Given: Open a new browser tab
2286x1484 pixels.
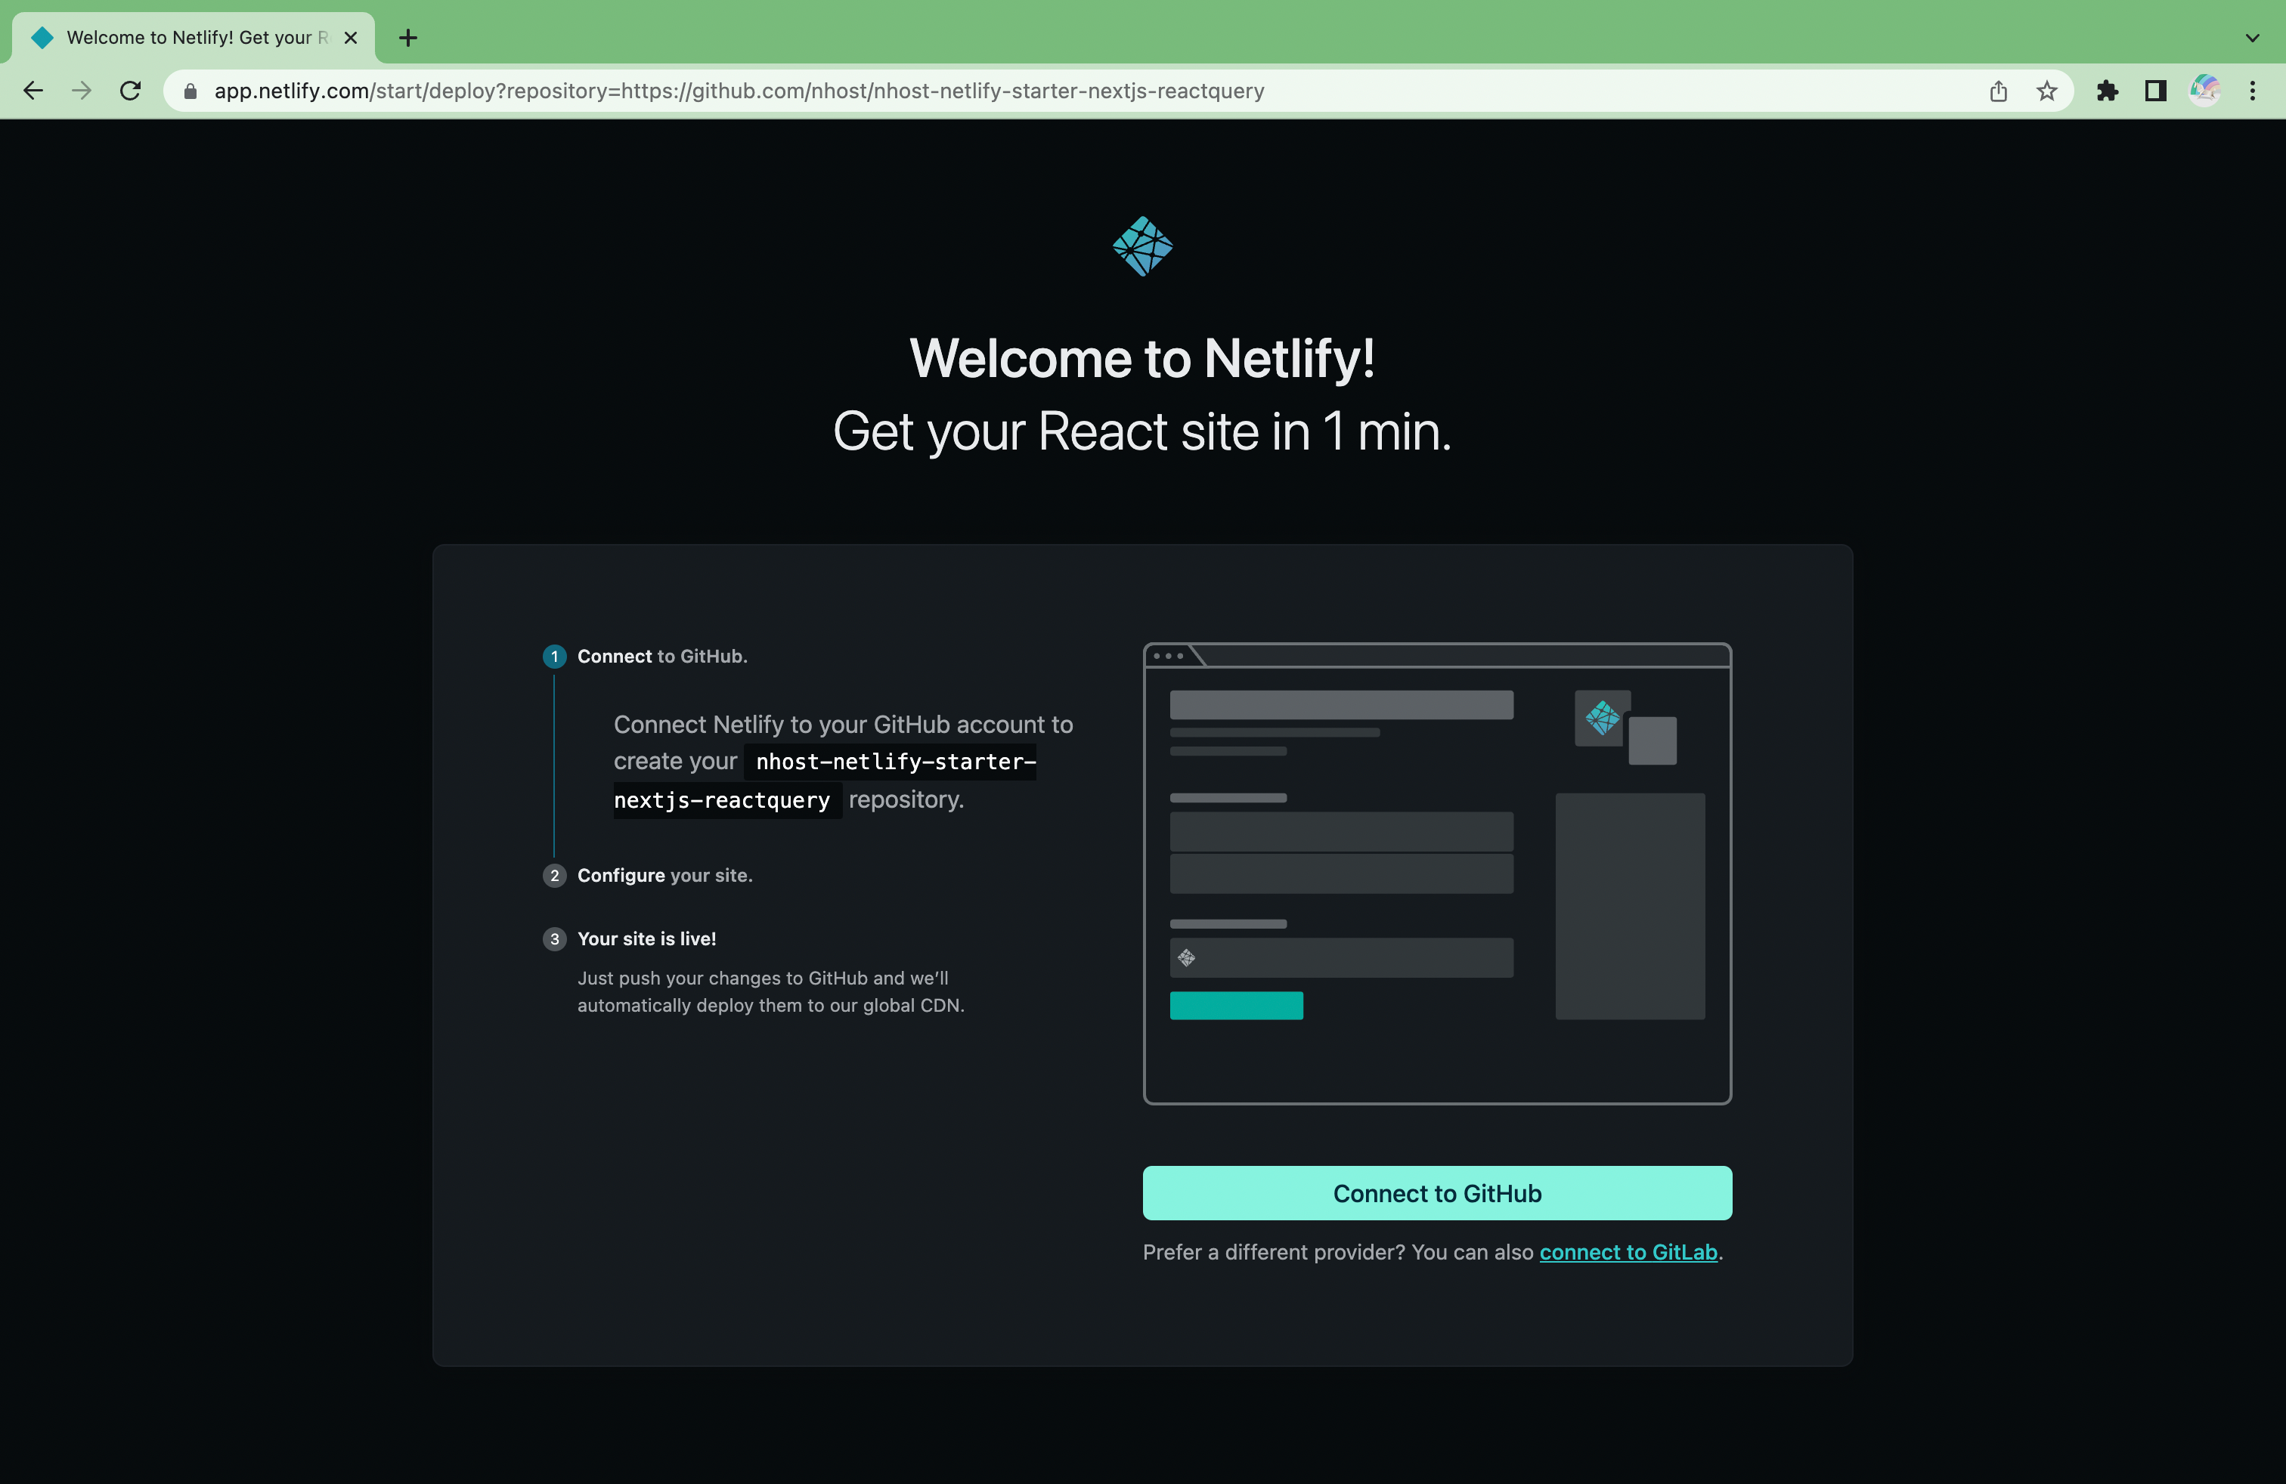Looking at the screenshot, I should pos(408,38).
